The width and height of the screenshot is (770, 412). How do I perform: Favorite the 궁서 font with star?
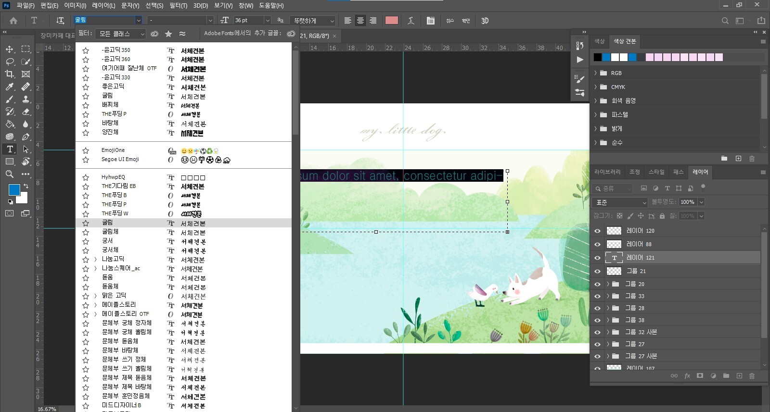(86, 241)
